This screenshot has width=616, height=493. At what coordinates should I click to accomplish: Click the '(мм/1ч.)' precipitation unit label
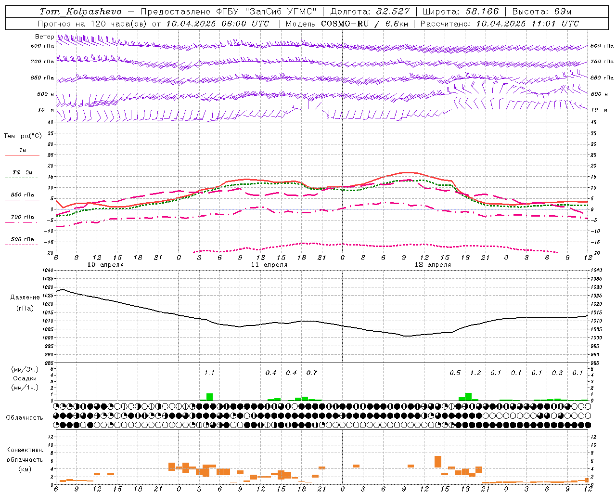tap(25, 387)
